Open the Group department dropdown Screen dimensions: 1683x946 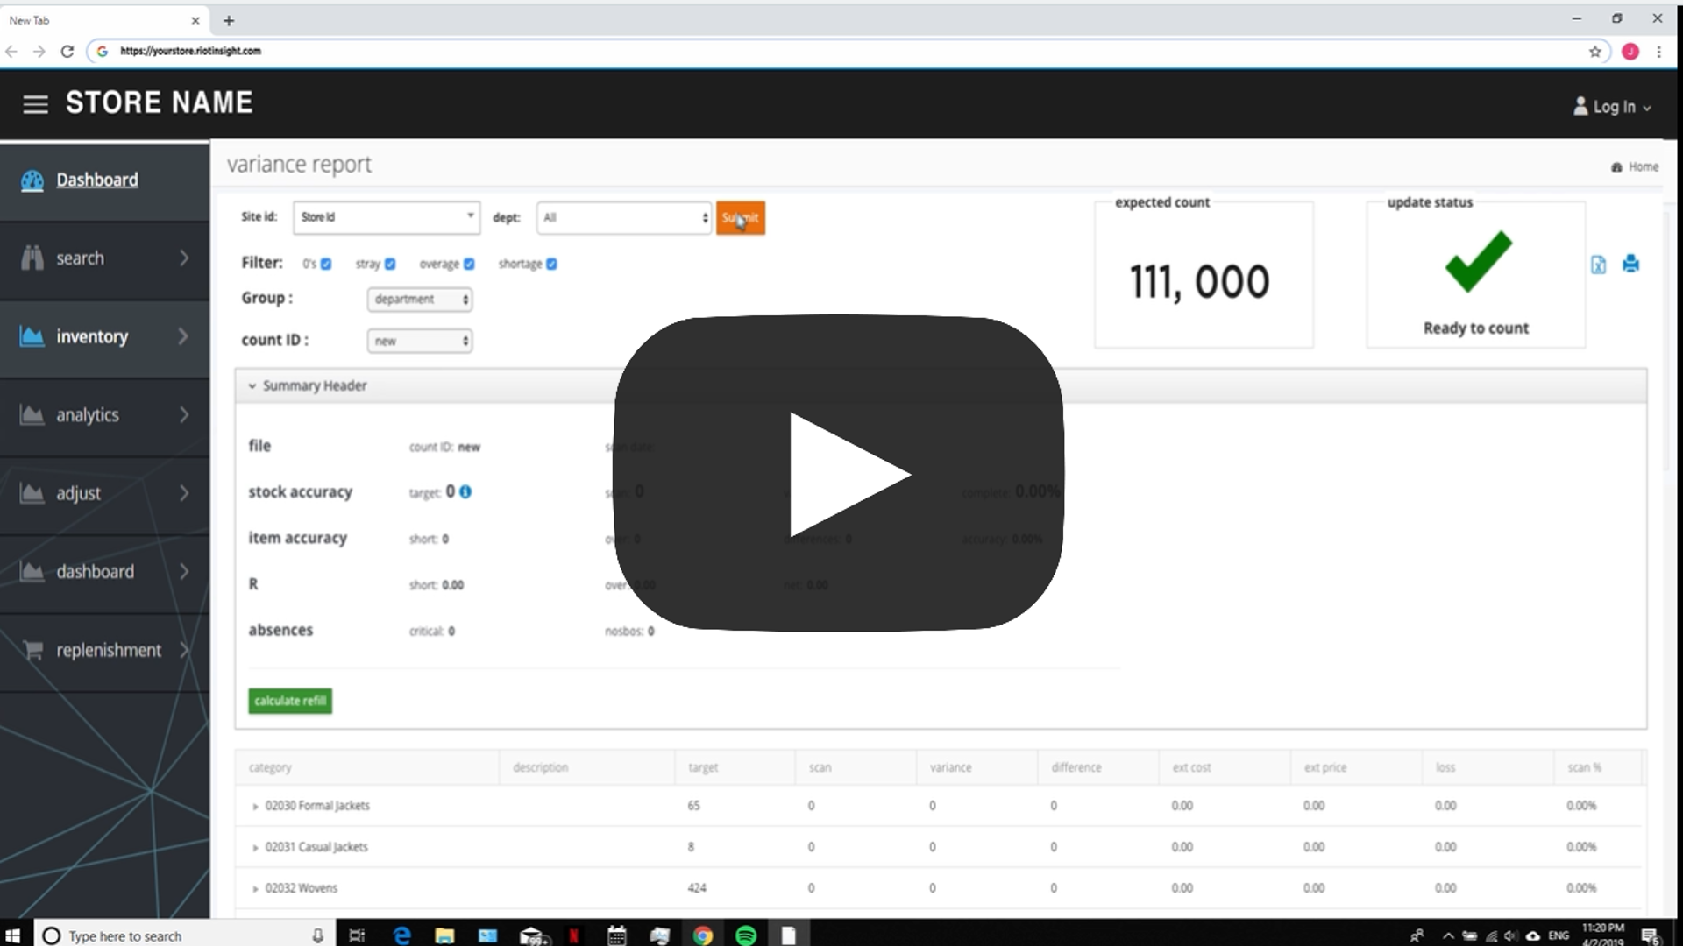click(420, 300)
